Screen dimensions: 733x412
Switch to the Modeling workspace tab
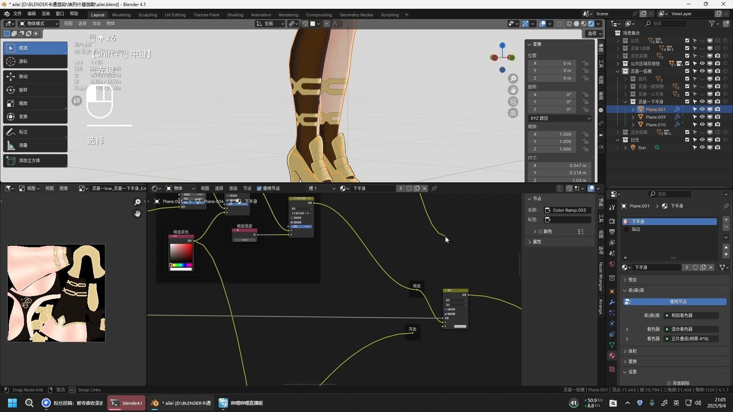121,15
